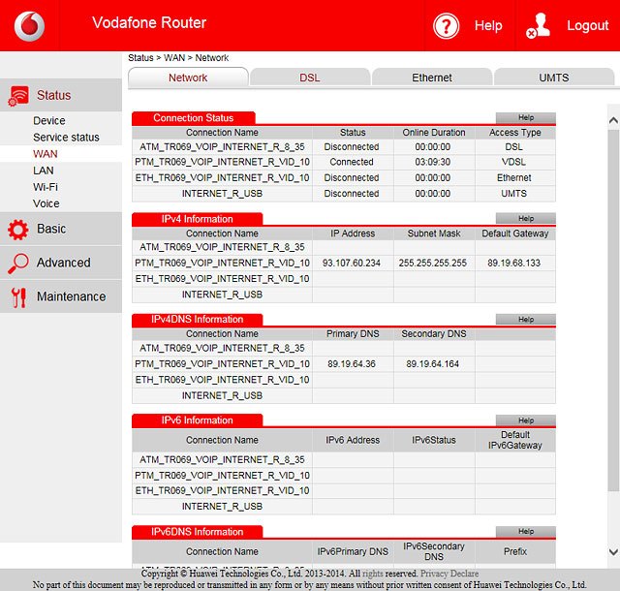
Task: Click ATM_TR069_VOIP_INTERNET_R_8_35 in Connection Status
Action: click(x=222, y=146)
